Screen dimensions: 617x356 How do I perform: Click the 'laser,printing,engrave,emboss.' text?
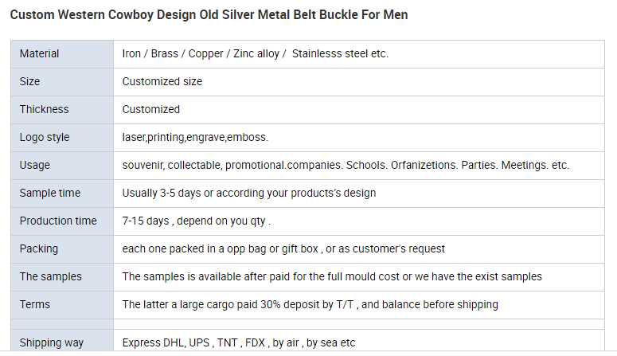(195, 137)
